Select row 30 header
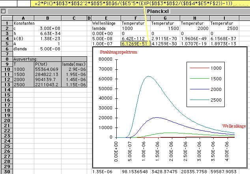 pos(7,172)
